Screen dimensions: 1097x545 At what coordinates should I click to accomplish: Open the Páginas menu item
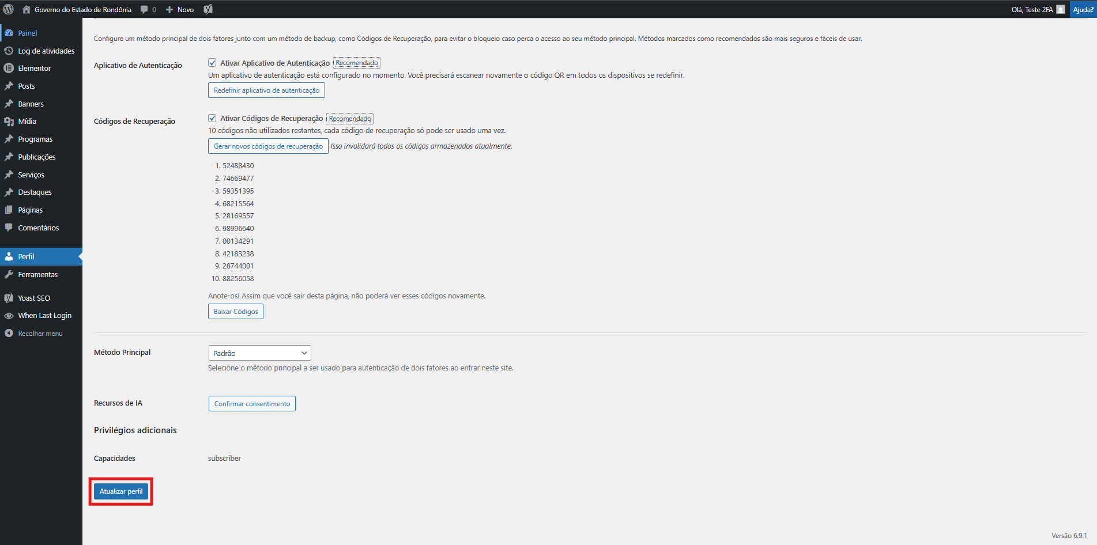click(x=31, y=210)
